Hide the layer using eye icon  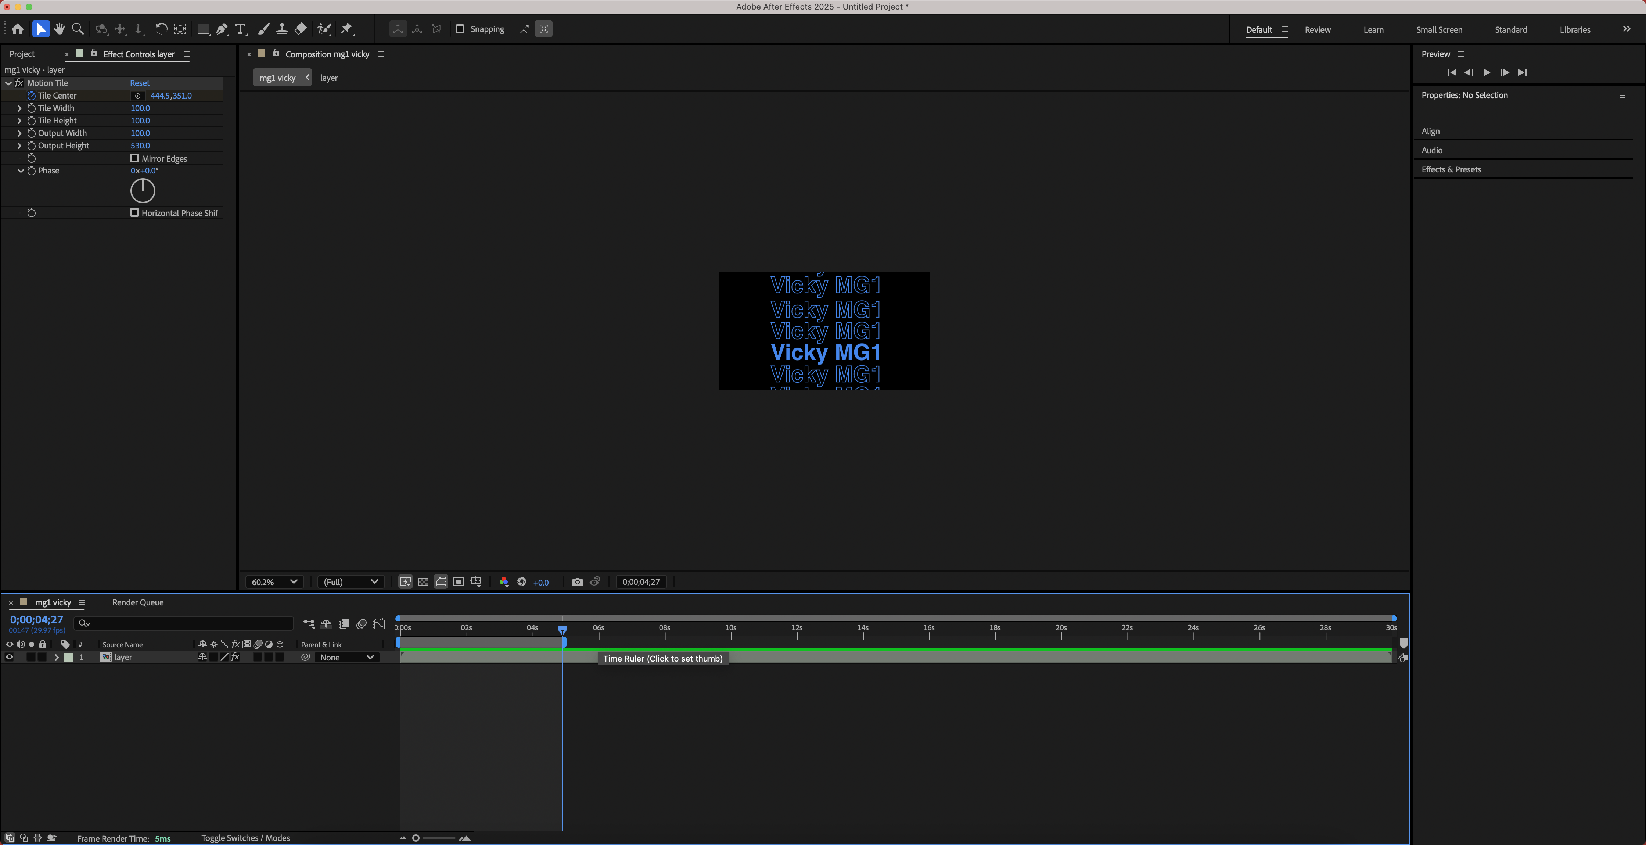coord(10,657)
